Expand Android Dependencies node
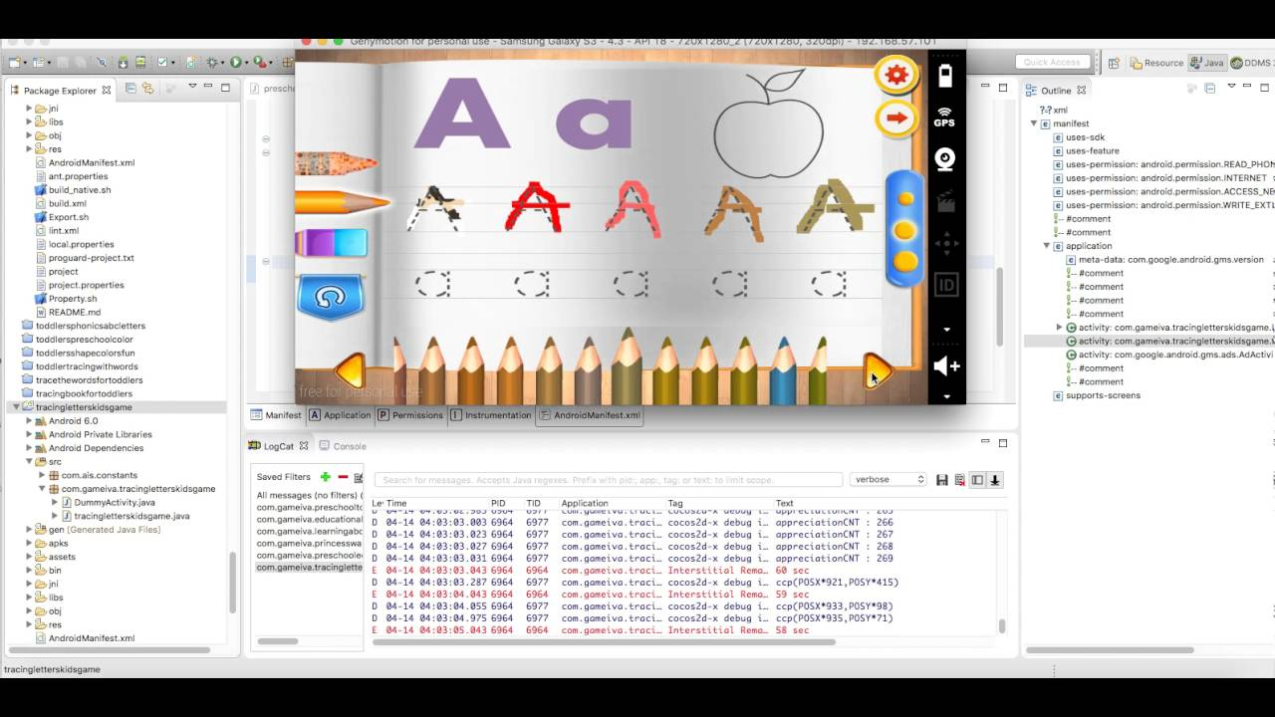This screenshot has height=717, width=1275. click(x=30, y=448)
